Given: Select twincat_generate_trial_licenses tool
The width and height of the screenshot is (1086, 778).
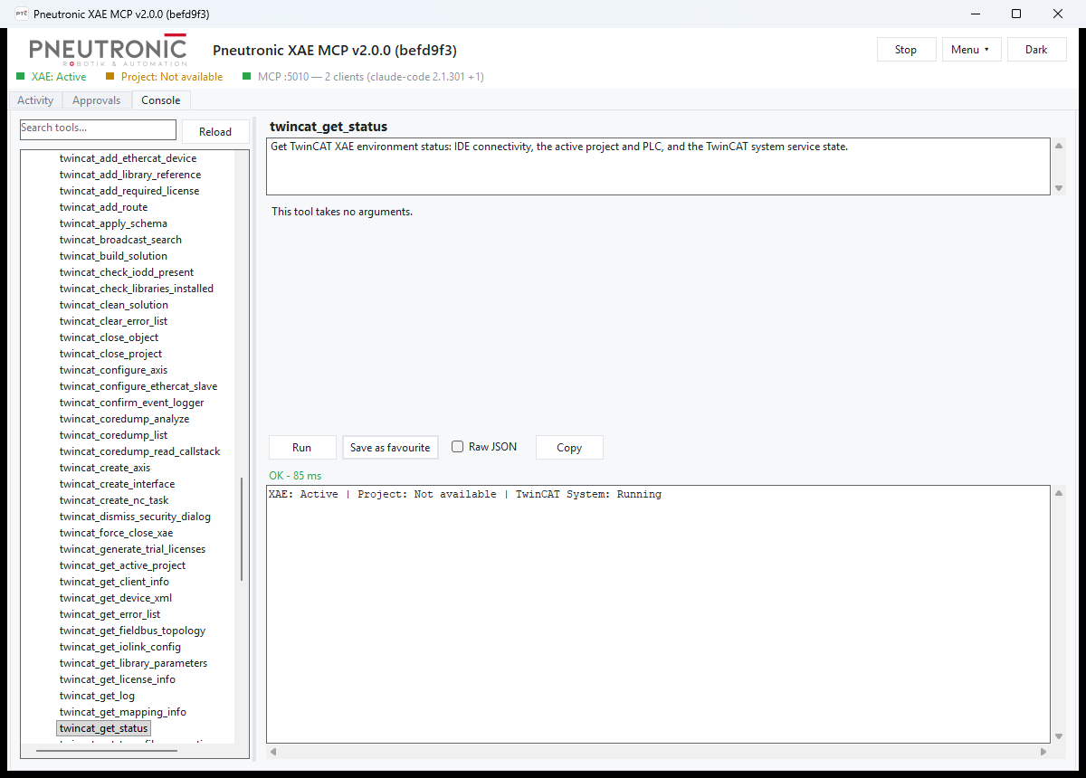Looking at the screenshot, I should pyautogui.click(x=132, y=549).
